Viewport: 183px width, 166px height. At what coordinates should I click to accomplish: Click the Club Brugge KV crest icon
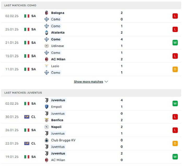pos(47,140)
